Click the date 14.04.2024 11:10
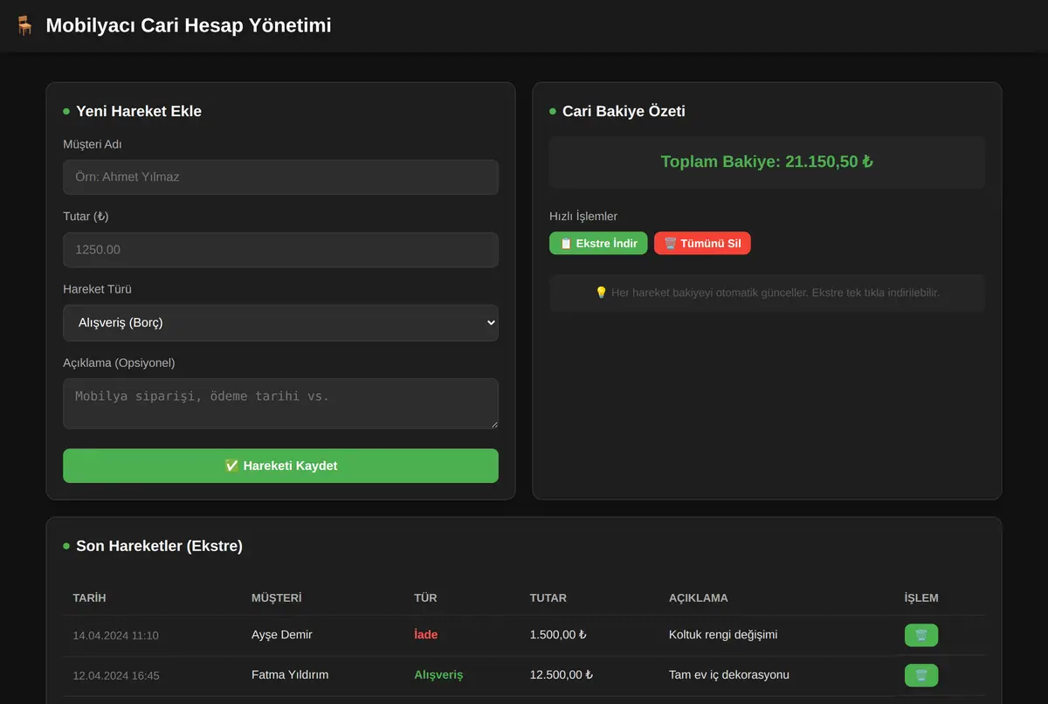This screenshot has width=1048, height=704. (x=115, y=636)
